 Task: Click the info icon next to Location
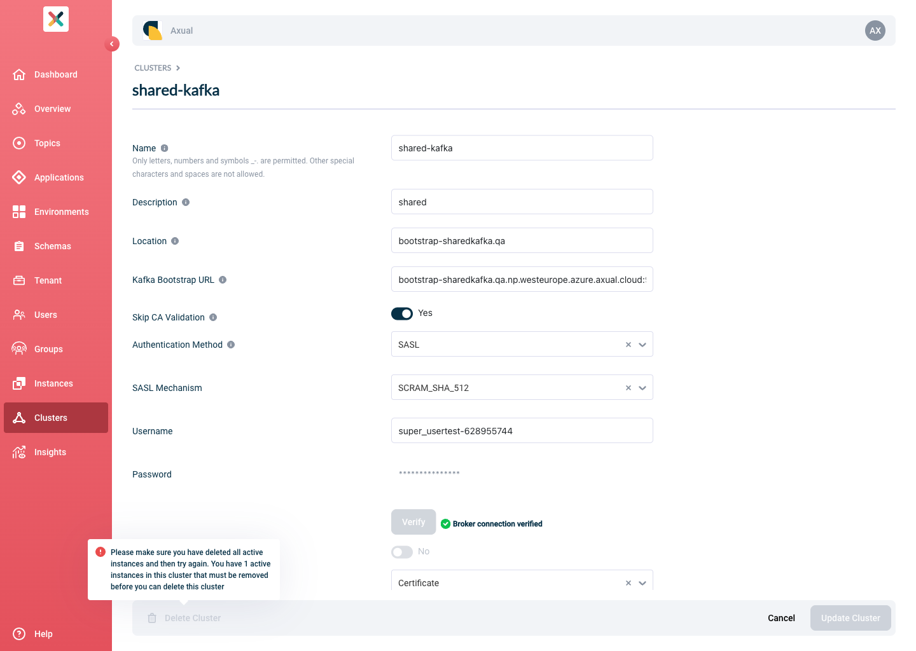pos(175,241)
